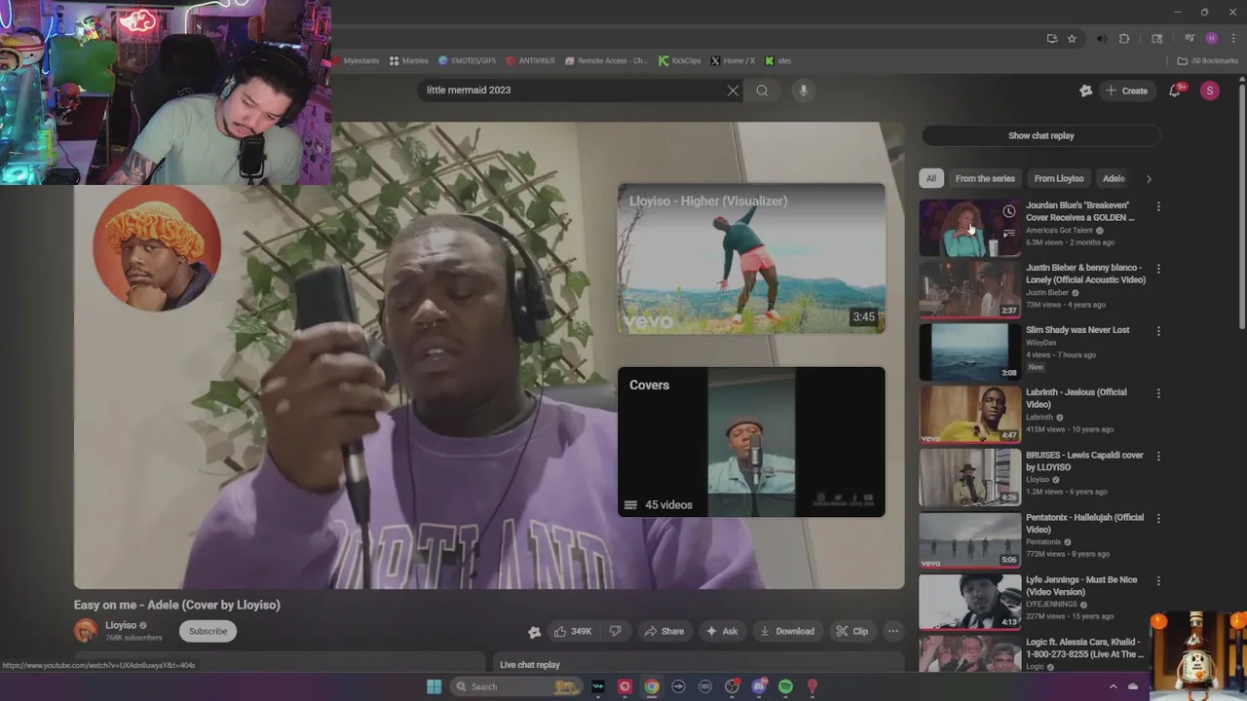Screen dimensions: 1247x701
Task: Select the From the series chip
Action: tap(985, 178)
